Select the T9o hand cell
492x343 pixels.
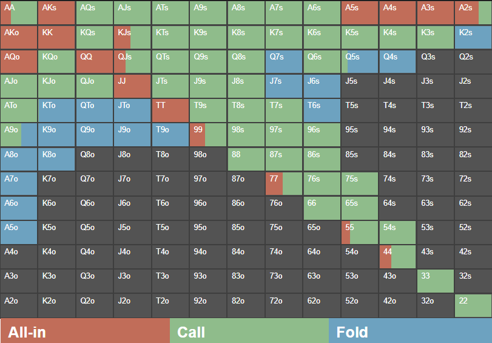coord(170,135)
